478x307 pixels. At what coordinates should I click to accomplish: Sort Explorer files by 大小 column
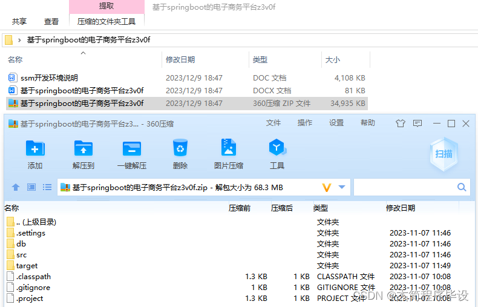click(333, 59)
